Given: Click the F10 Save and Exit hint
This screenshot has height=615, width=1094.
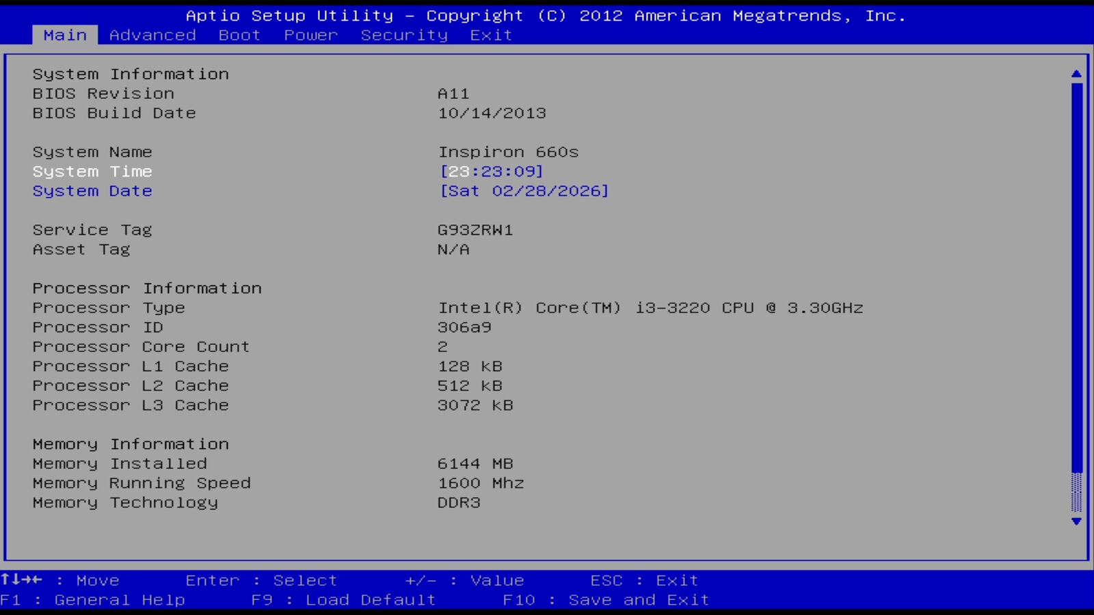Looking at the screenshot, I should pyautogui.click(x=606, y=600).
